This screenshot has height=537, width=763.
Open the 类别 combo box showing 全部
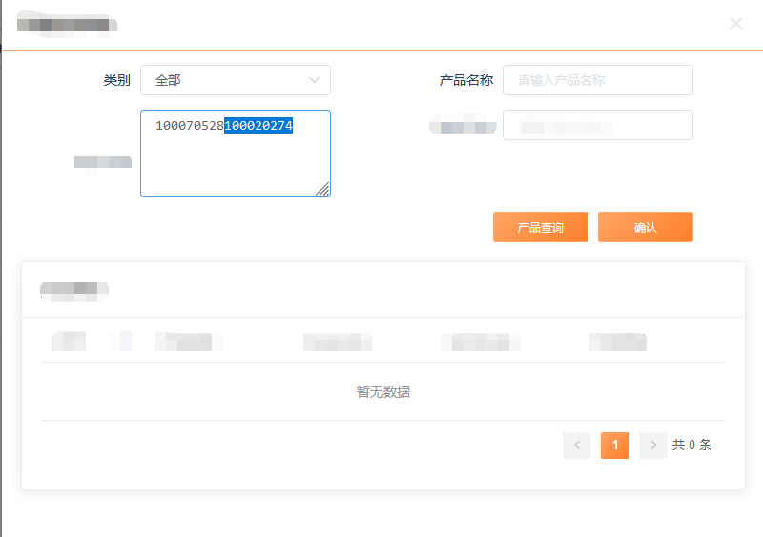point(235,80)
